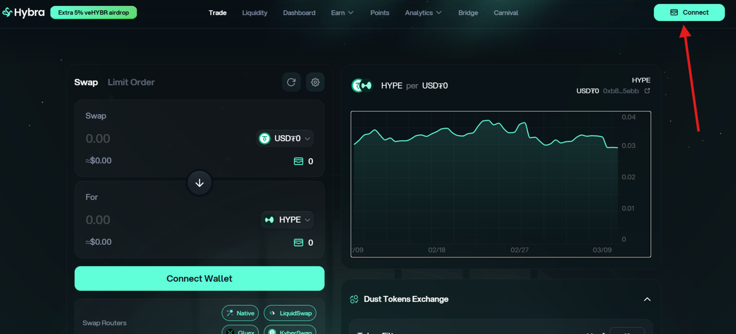Screen dimensions: 736x334
Task: Click Connect button in header
Action: tap(689, 12)
